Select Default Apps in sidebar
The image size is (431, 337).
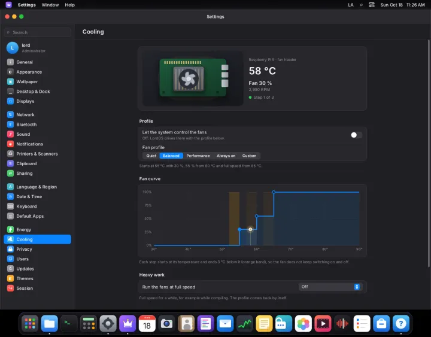[37, 216]
